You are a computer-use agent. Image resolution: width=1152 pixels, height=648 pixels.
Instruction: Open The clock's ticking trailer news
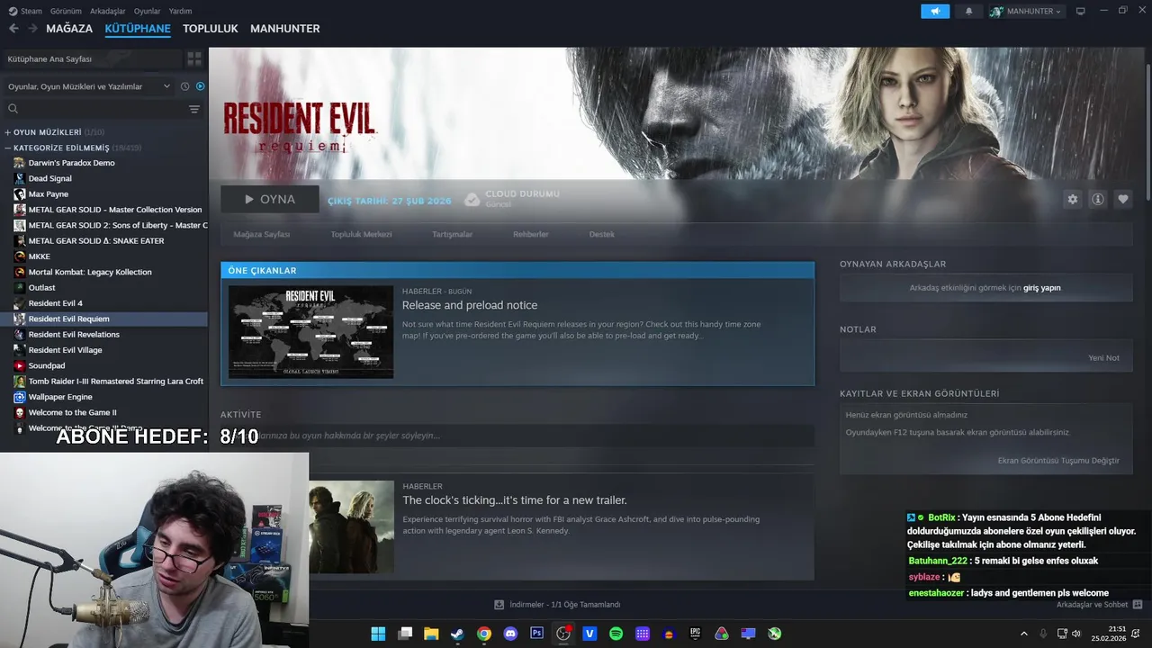coord(515,500)
